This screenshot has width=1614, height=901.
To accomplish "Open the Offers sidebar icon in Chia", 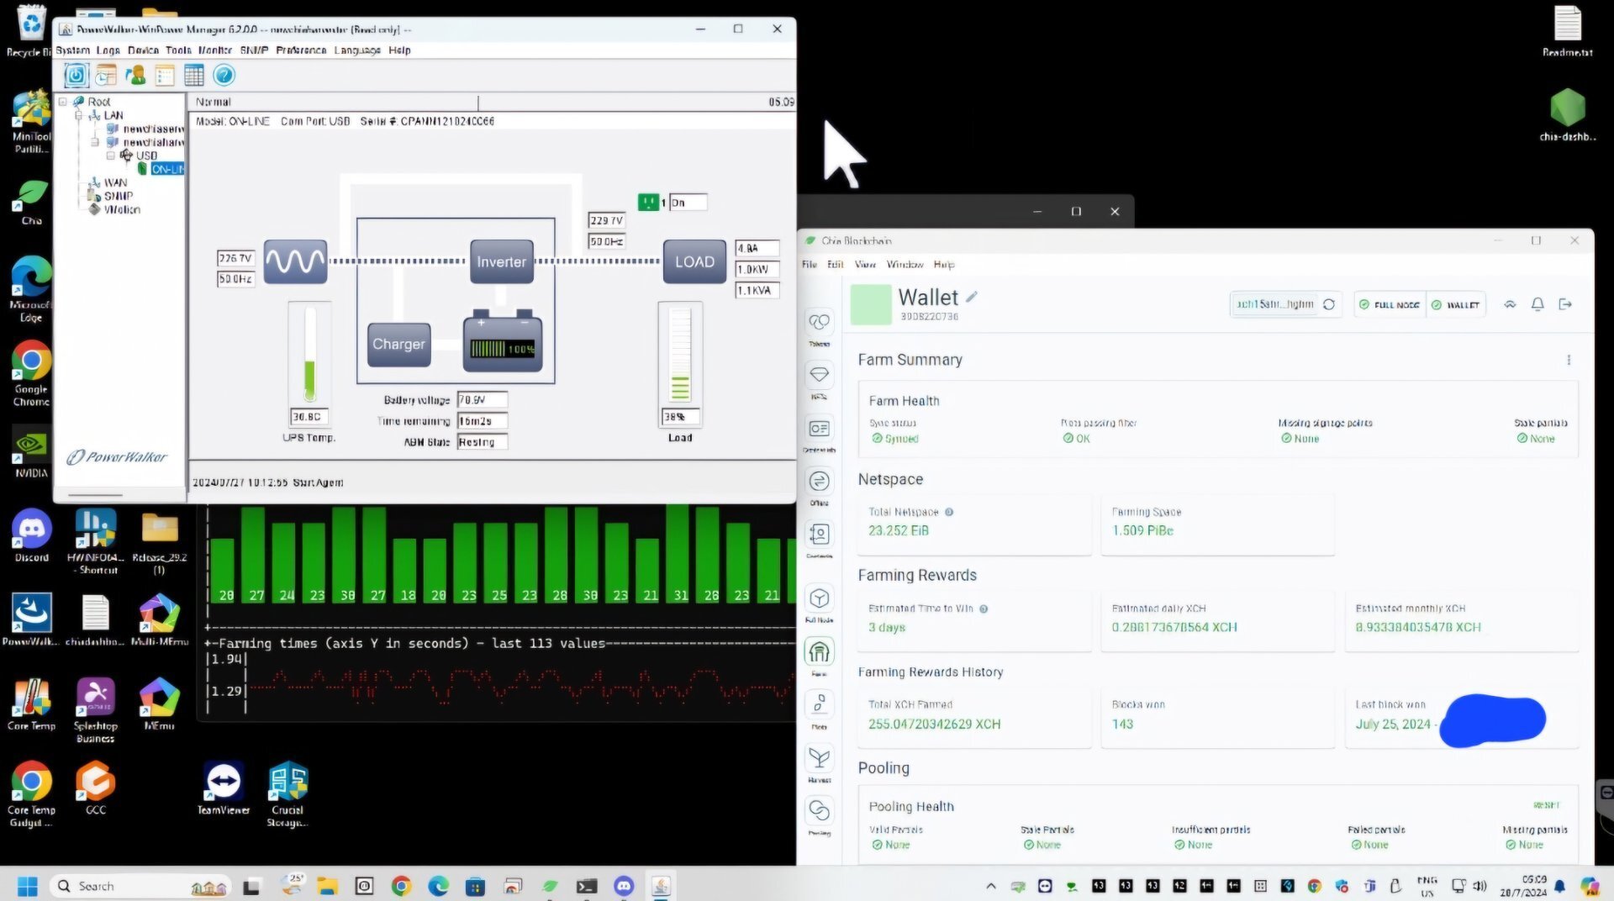I will pyautogui.click(x=819, y=482).
